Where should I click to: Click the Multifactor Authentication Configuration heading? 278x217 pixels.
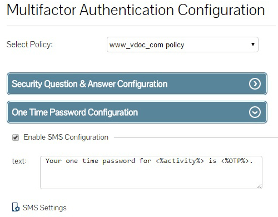point(136,9)
